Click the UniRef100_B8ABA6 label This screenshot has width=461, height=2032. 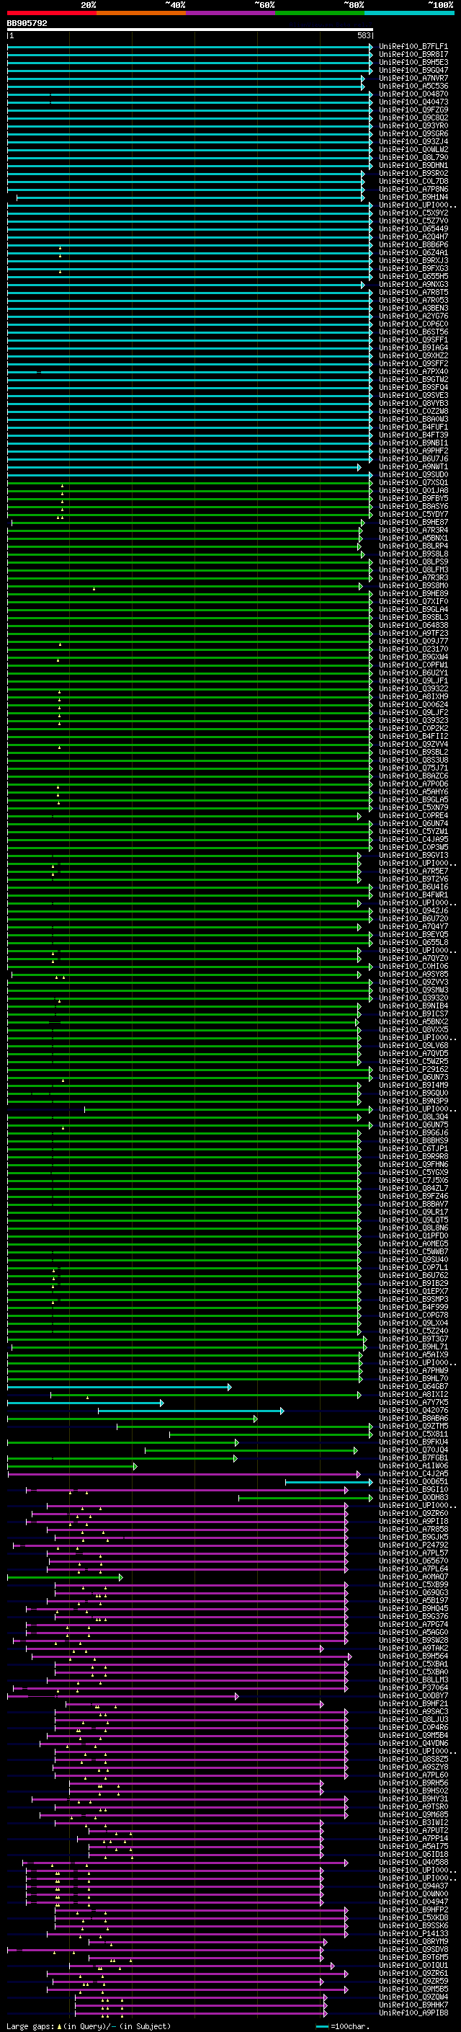(413, 1419)
